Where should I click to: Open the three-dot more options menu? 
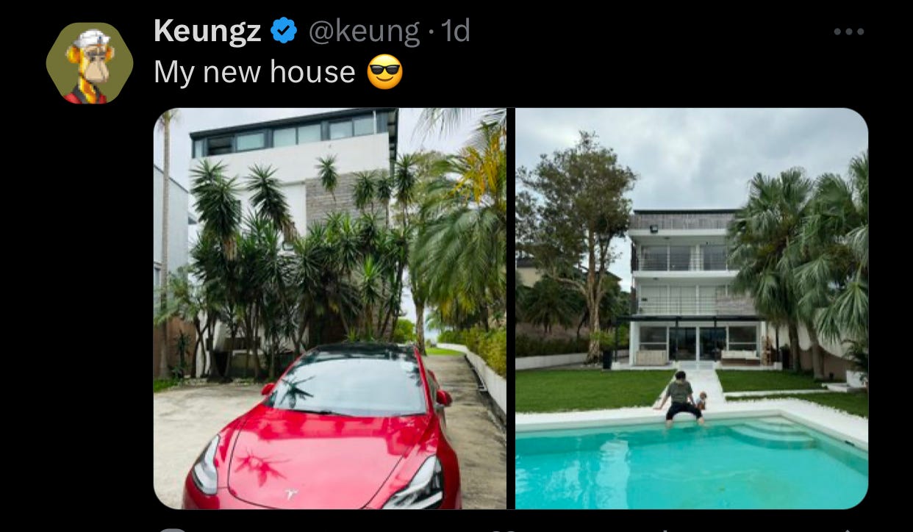click(849, 32)
